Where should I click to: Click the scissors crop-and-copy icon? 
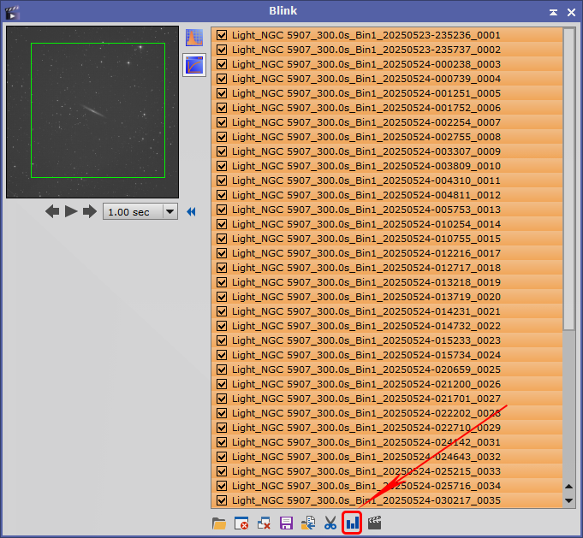[330, 523]
